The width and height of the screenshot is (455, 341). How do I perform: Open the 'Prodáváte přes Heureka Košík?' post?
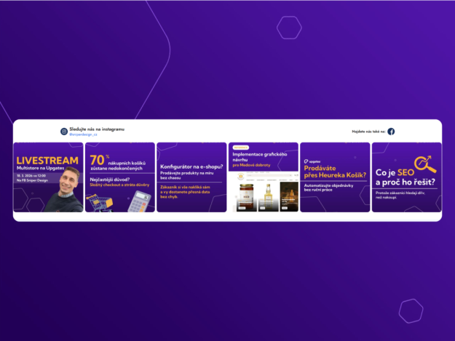tap(334, 177)
